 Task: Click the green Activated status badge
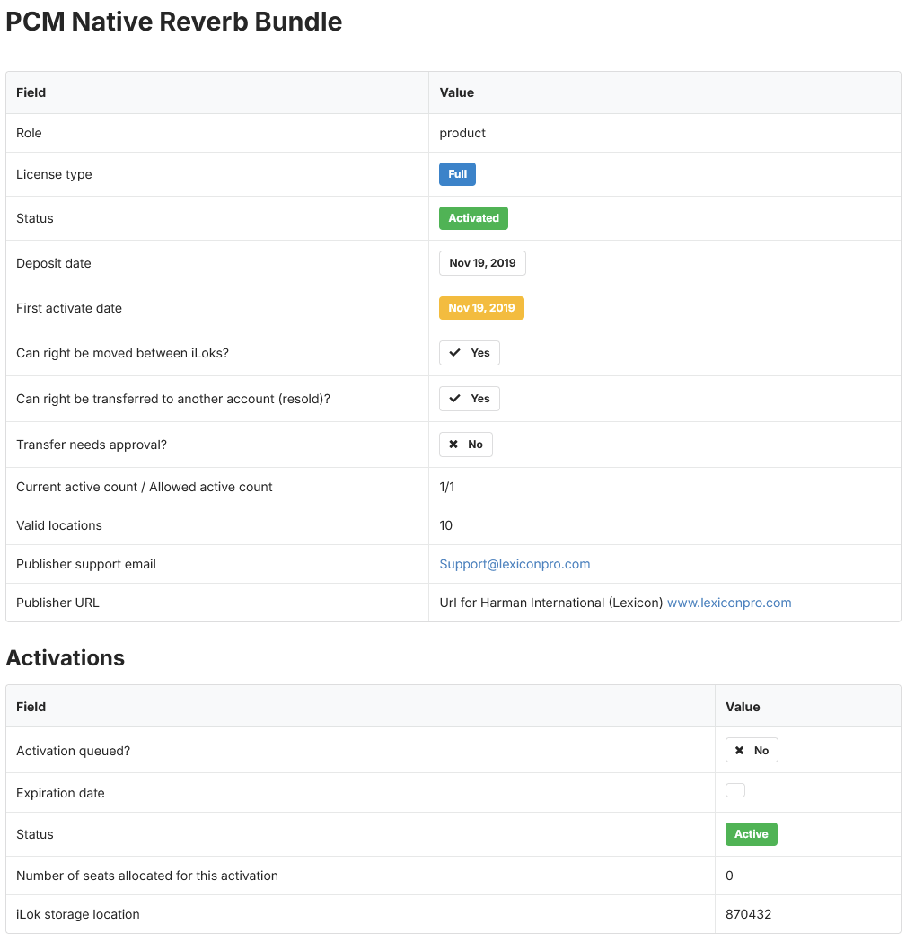coord(473,218)
